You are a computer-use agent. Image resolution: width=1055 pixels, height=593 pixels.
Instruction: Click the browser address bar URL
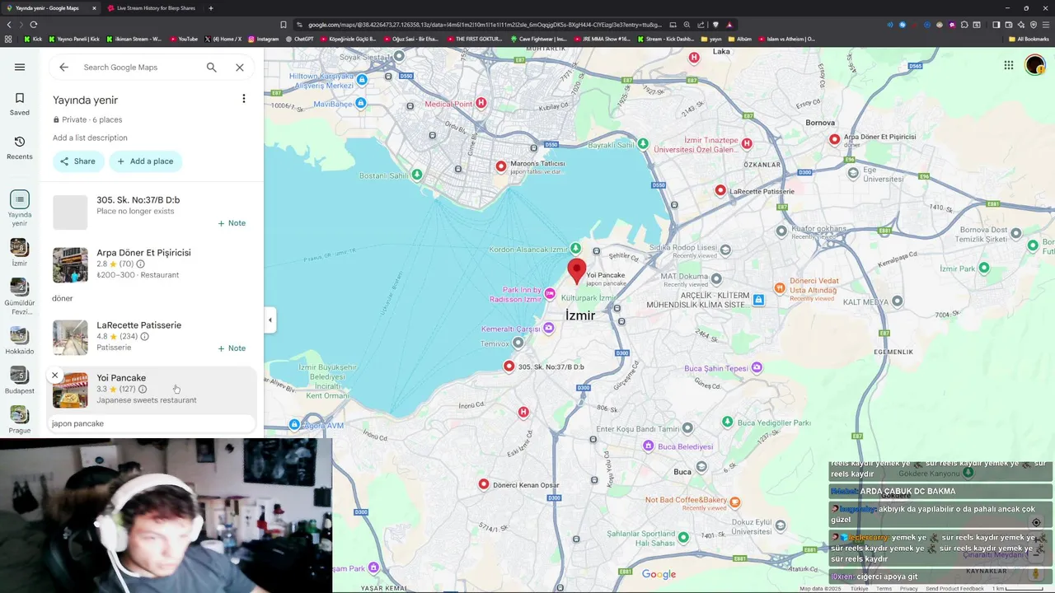pos(486,25)
